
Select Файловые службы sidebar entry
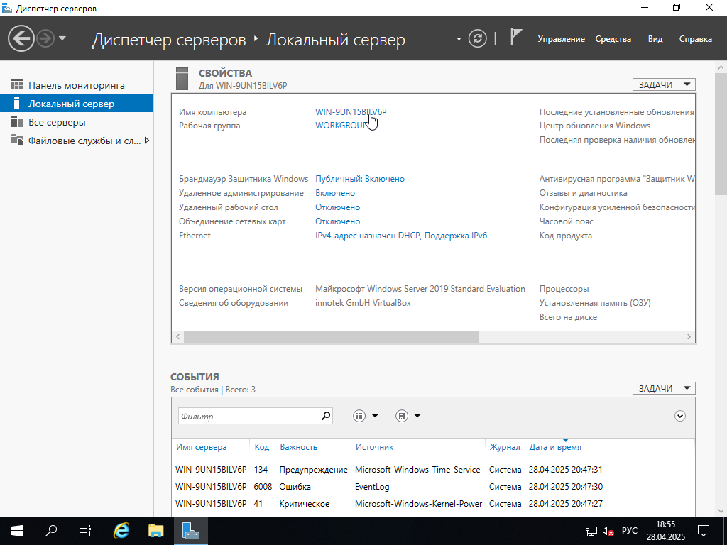77,141
